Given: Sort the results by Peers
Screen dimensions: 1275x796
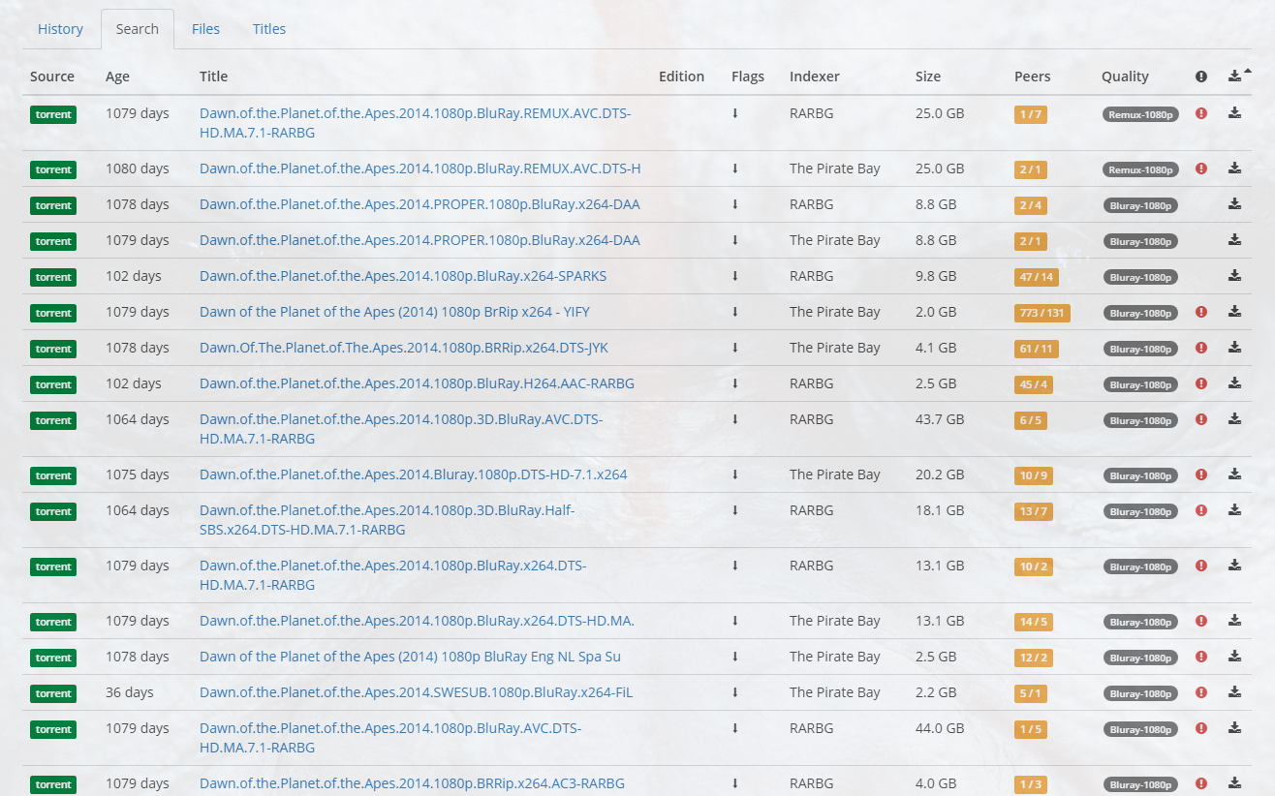Looking at the screenshot, I should [1032, 76].
